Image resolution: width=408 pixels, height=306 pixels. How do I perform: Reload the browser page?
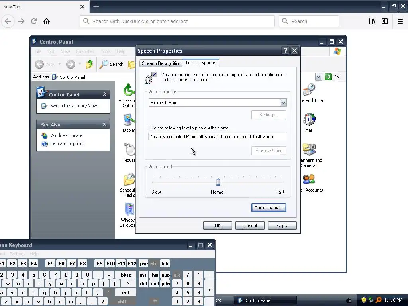coord(34,21)
